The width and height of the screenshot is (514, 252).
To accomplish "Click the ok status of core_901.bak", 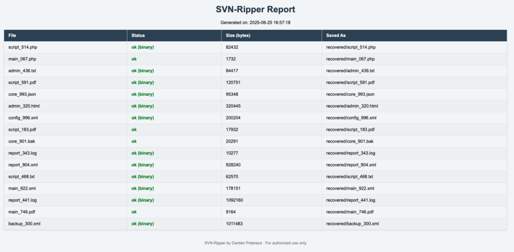I will click(x=134, y=142).
